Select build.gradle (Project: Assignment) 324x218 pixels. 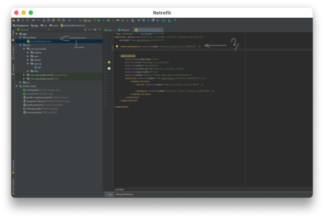click(x=42, y=90)
